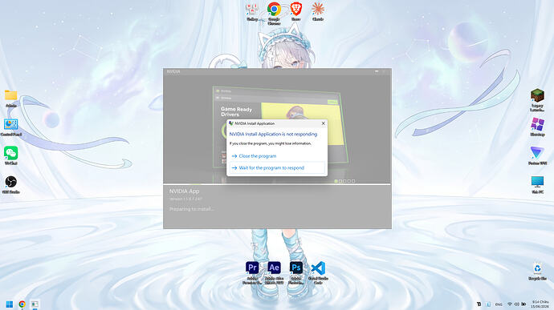Viewport: 554px width, 310px height.
Task: Open the Brave browser desktop shortcut
Action: click(x=296, y=12)
